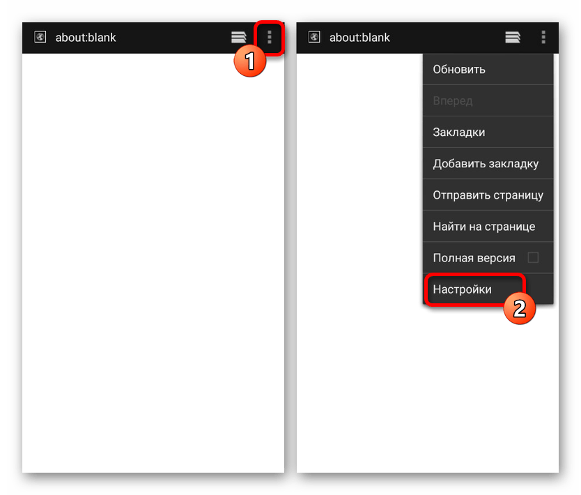581x495 pixels.
Task: Open the tabs switcher beside the open menu
Action: pyautogui.click(x=513, y=38)
